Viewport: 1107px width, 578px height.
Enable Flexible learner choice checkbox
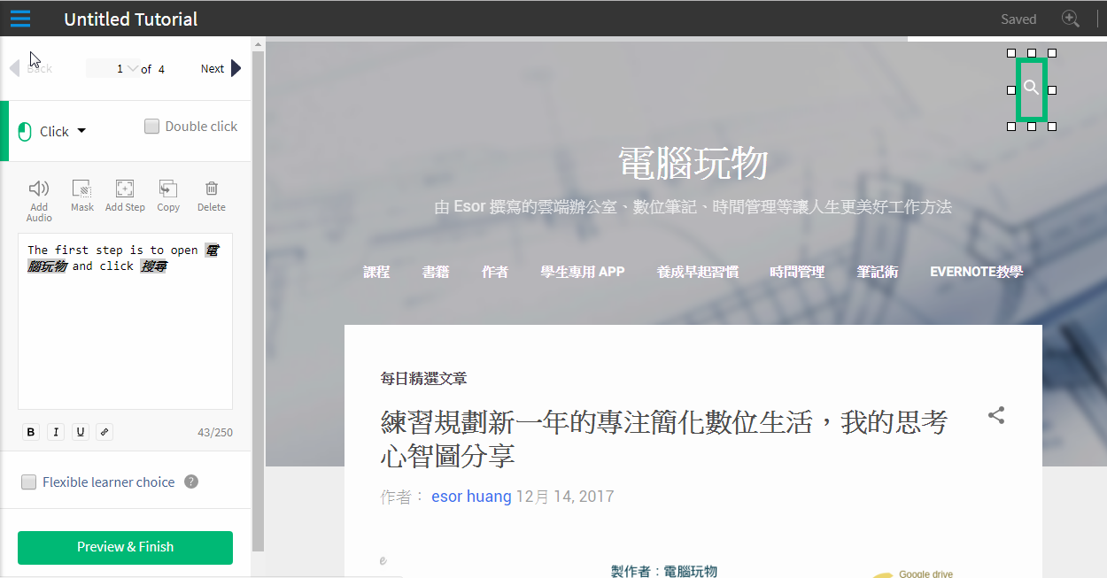(29, 482)
